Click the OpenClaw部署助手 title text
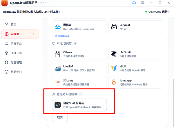Image resolution: width=174 pixels, height=127 pixels. pos(24,3)
